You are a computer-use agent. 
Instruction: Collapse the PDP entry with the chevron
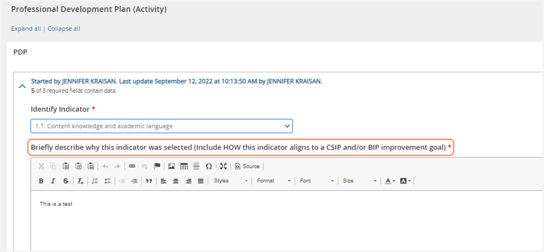click(x=22, y=85)
